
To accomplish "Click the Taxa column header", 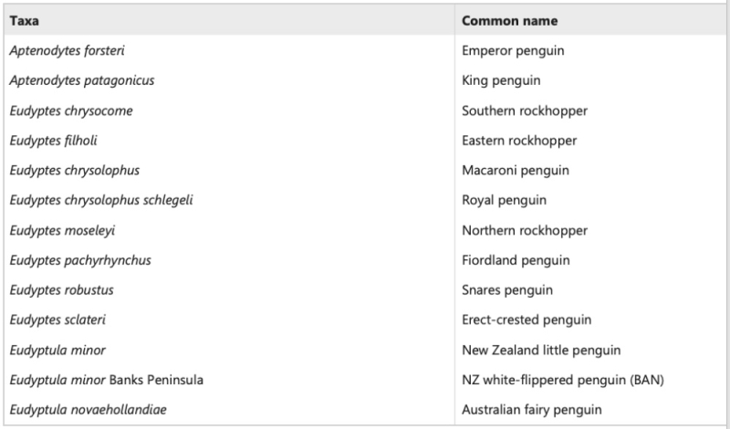I will [25, 21].
